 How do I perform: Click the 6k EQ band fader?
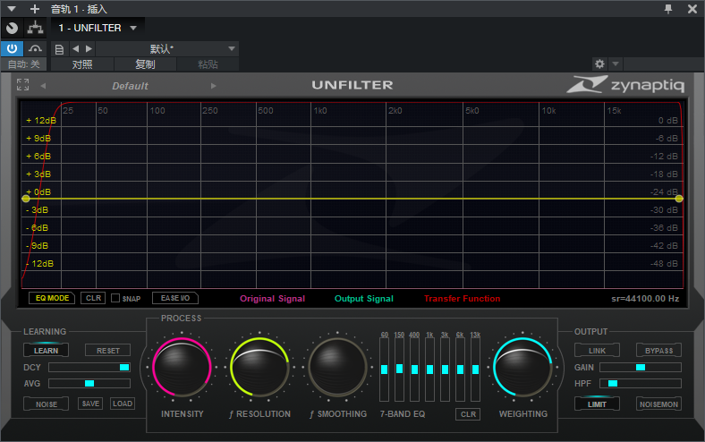[461, 370]
